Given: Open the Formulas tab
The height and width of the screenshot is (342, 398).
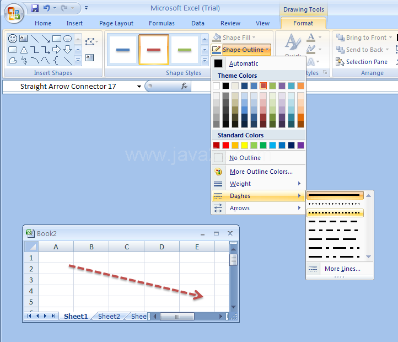Looking at the screenshot, I should [x=162, y=23].
